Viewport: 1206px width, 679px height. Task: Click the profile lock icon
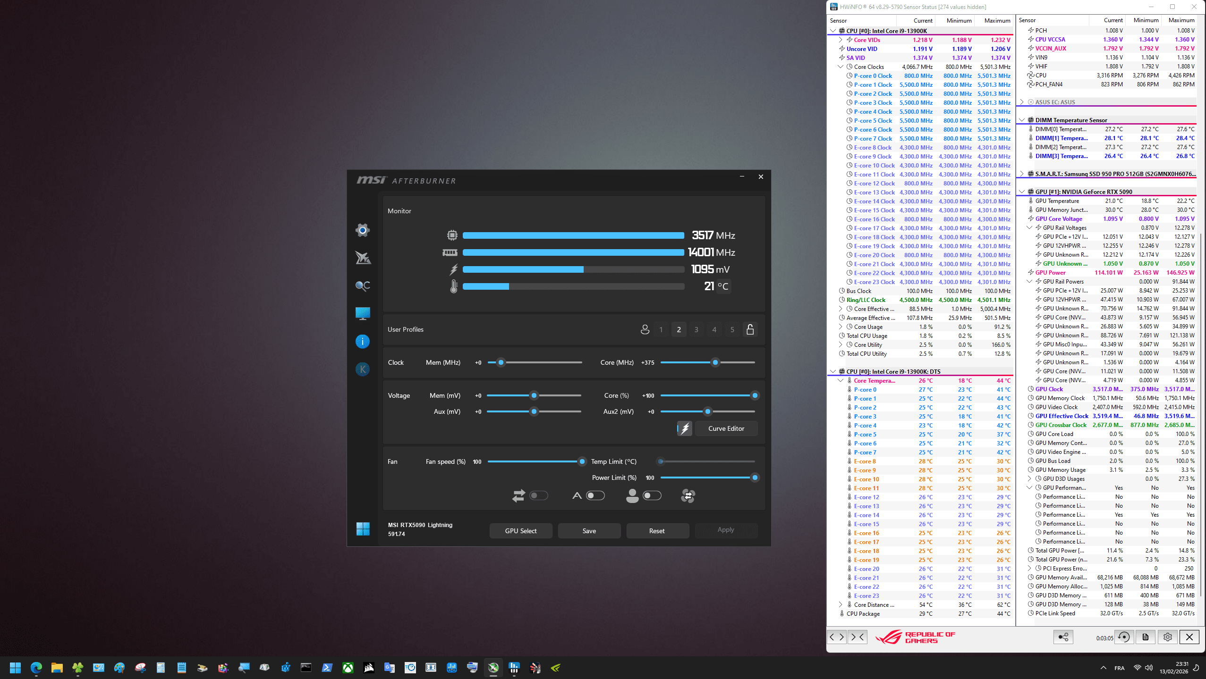tap(750, 329)
